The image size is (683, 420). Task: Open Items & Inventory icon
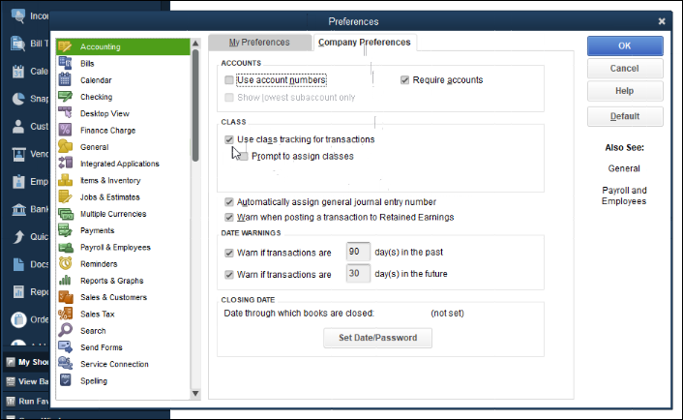(x=66, y=180)
